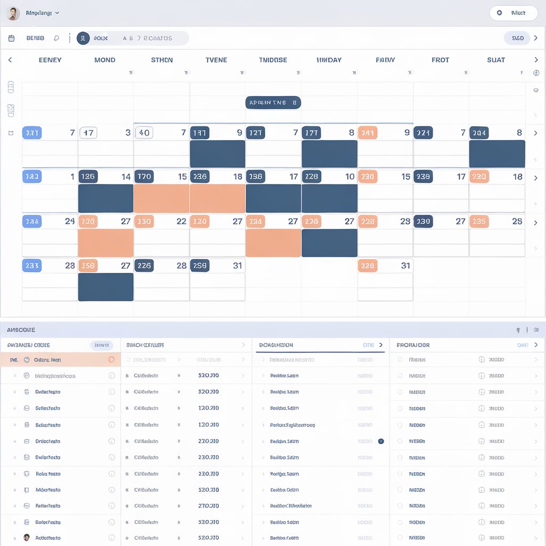
Task: Click the Mart button at top right
Action: coord(513,13)
